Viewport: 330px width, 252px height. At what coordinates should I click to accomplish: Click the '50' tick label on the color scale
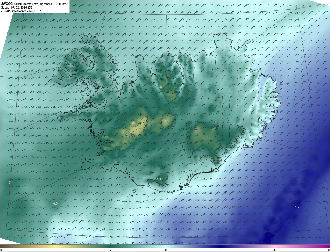(x=328, y=250)
